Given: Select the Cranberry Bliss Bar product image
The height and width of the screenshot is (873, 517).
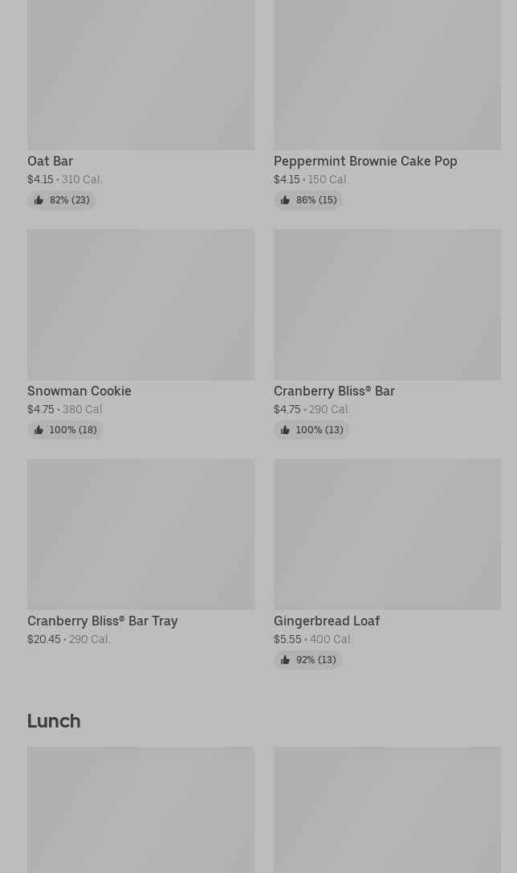Looking at the screenshot, I should (387, 304).
